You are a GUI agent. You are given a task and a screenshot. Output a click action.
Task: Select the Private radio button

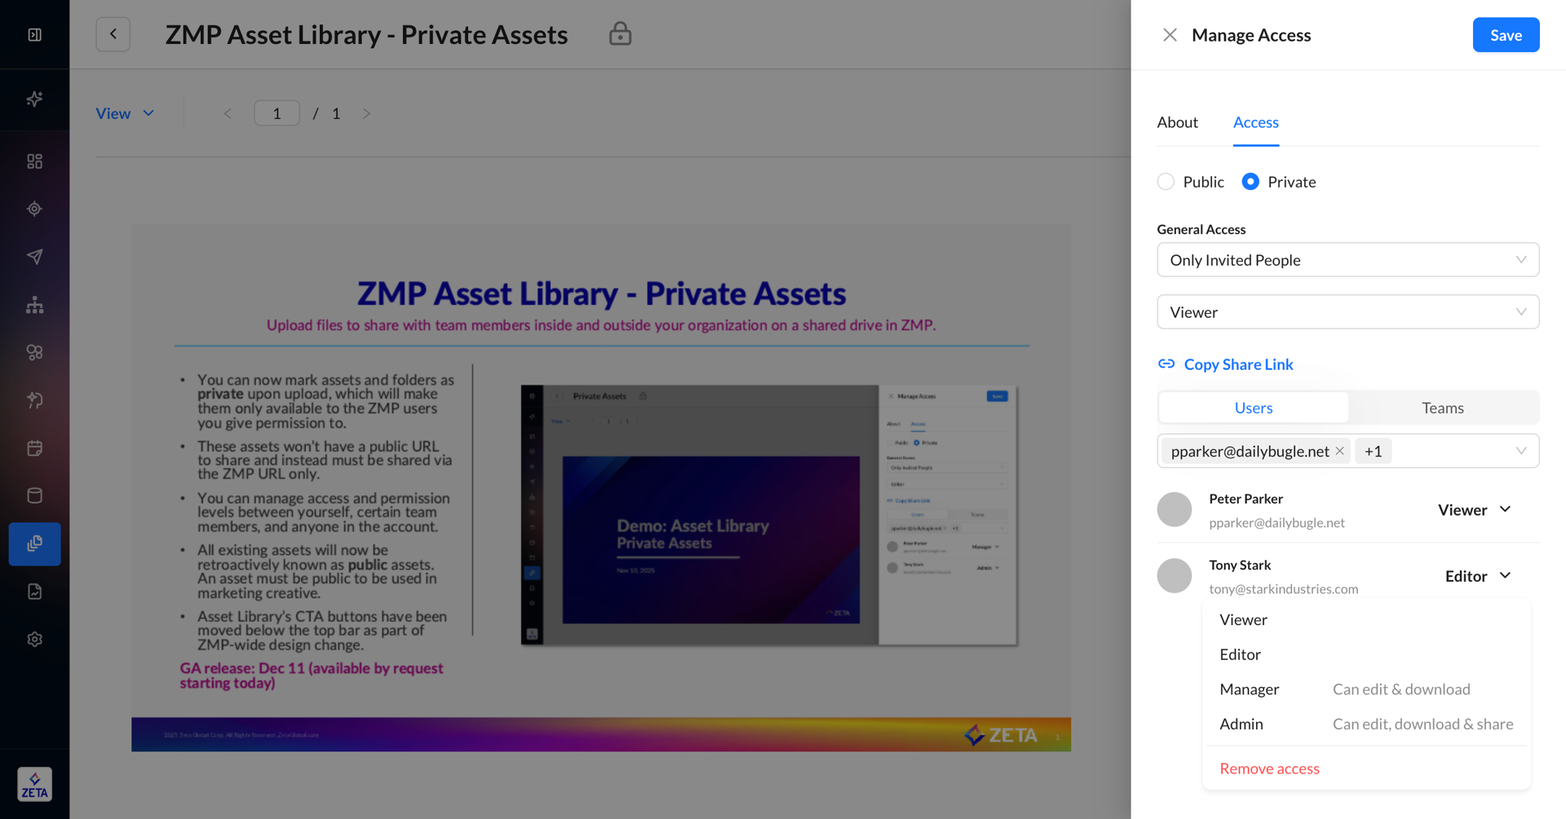[1250, 182]
